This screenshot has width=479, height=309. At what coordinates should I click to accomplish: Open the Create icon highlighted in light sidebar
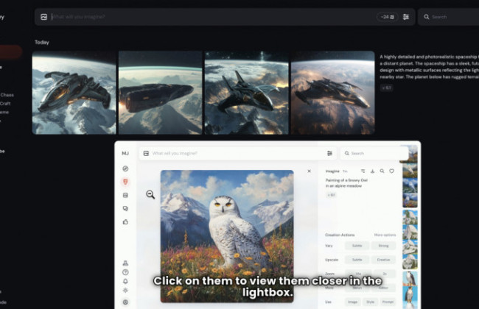click(125, 181)
